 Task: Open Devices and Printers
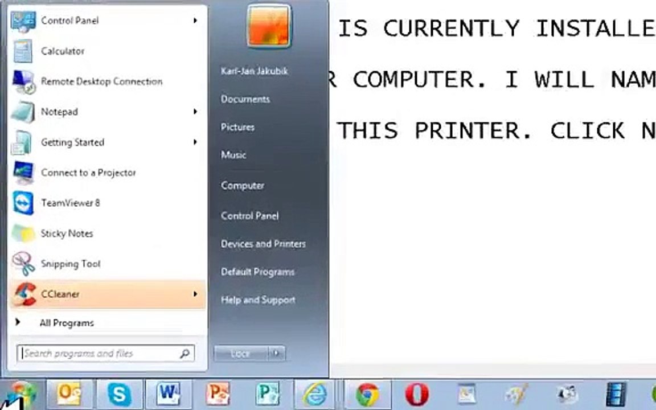point(263,244)
